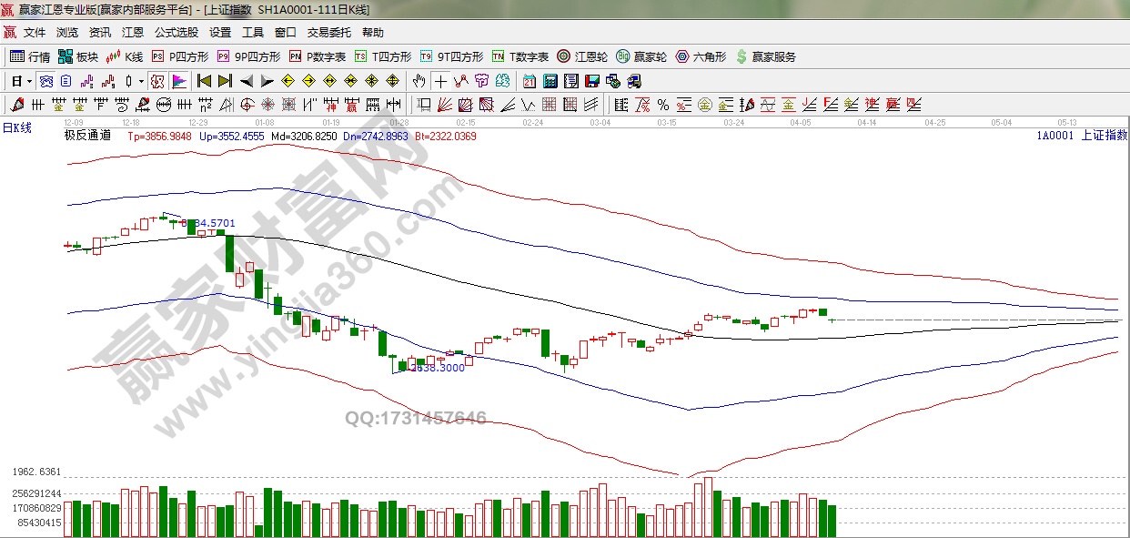Click the 六角形 hexagon chart button

(701, 56)
